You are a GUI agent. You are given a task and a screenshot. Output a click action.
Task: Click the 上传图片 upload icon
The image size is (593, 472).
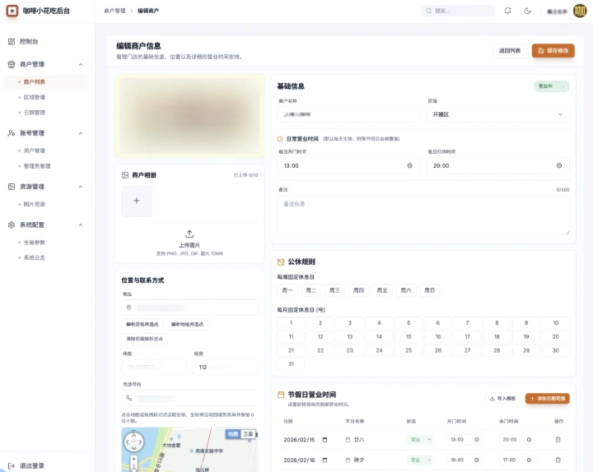point(189,234)
